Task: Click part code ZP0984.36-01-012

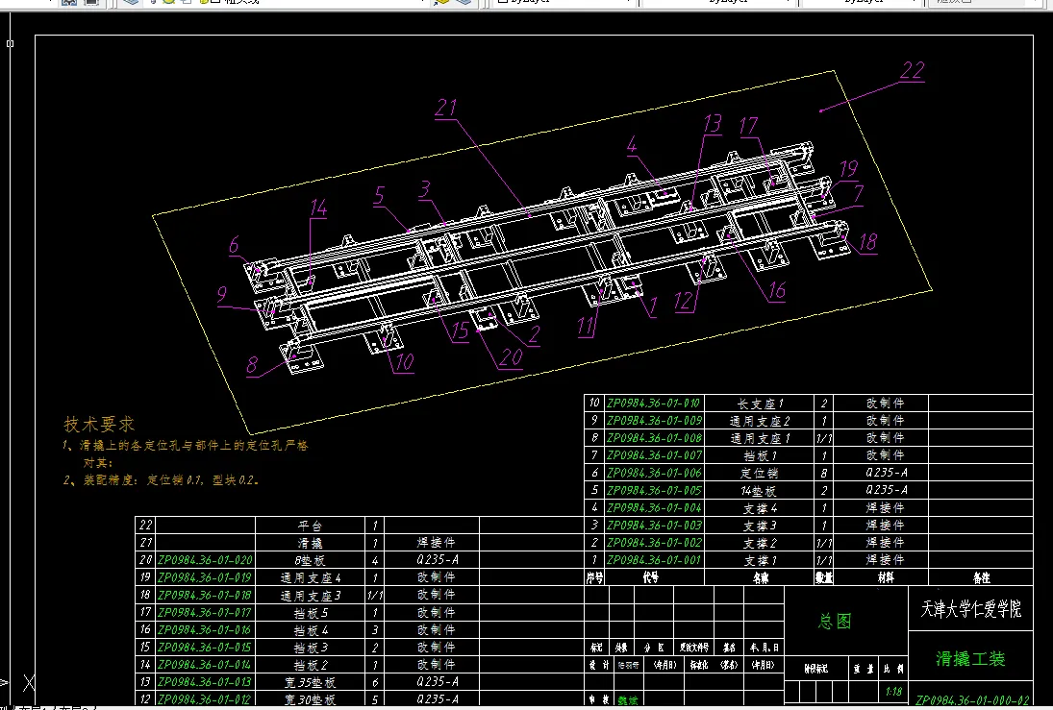Action: coord(205,699)
